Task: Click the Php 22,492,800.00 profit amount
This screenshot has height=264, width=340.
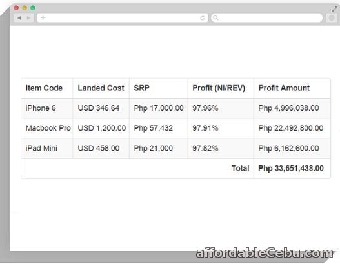Action: point(291,128)
